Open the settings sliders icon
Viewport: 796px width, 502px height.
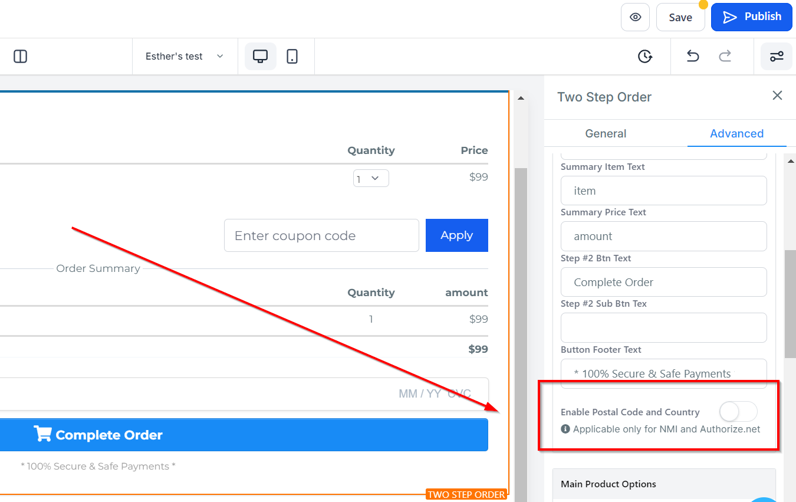[776, 57]
